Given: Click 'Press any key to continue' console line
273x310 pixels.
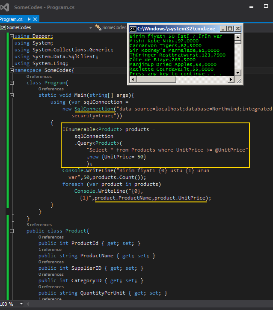Looking at the screenshot, I should click(175, 74).
